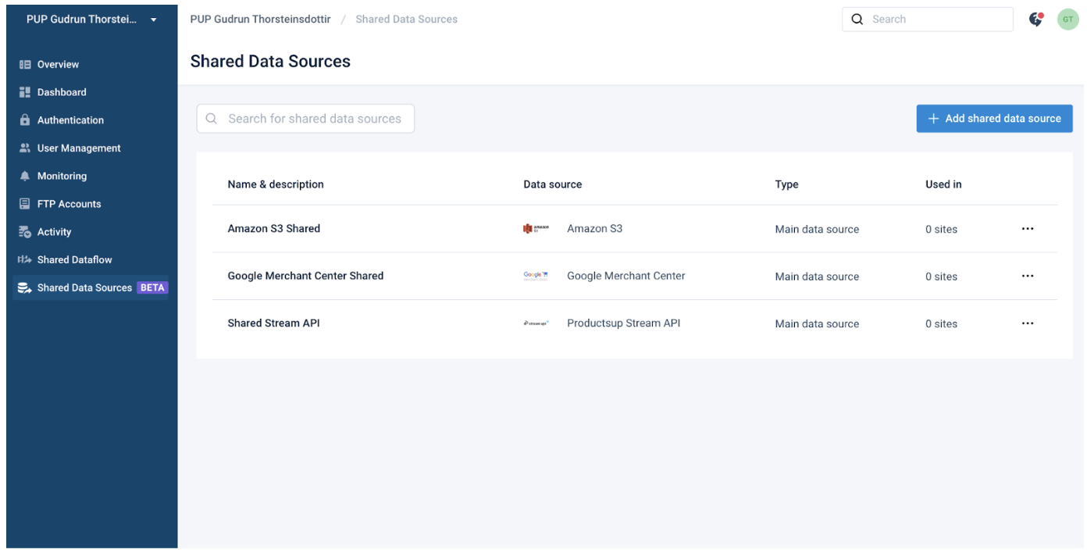This screenshot has width=1087, height=553.
Task: Click the Shared Dataflow icon
Action: click(23, 259)
